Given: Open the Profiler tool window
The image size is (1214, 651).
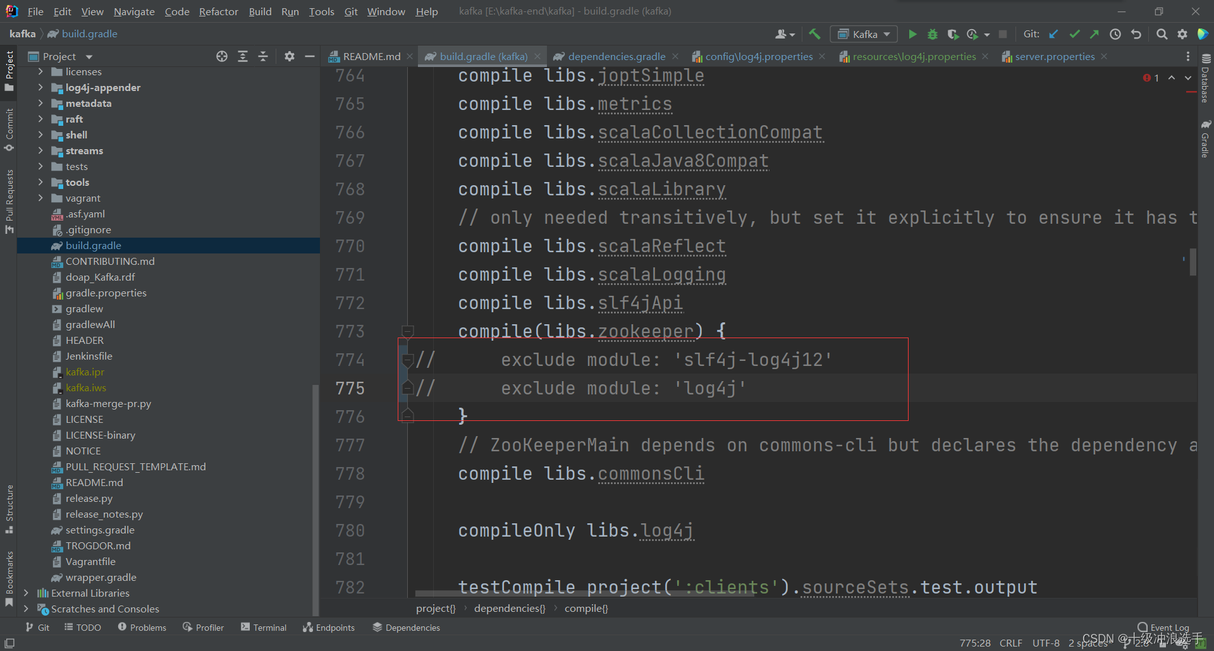Looking at the screenshot, I should (204, 627).
